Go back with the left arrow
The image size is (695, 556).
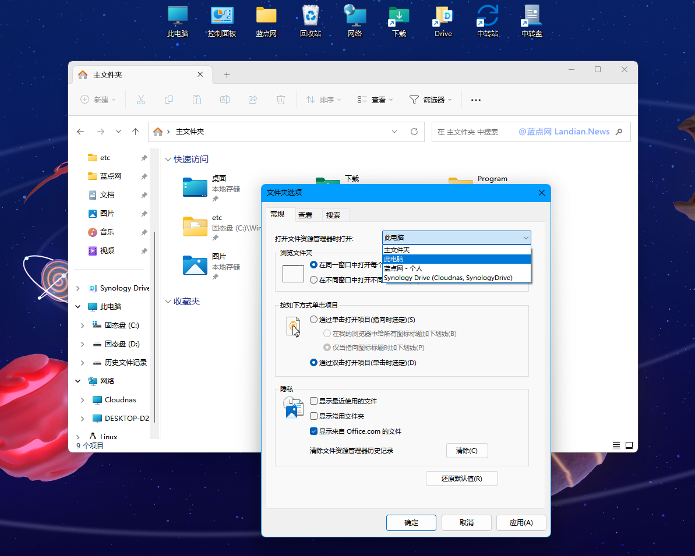80,132
